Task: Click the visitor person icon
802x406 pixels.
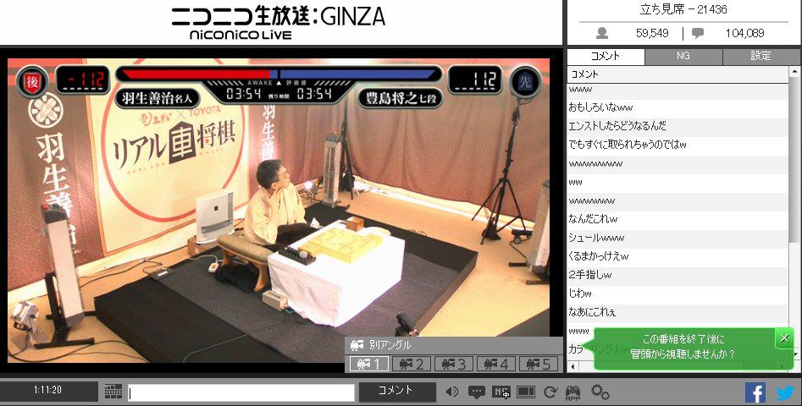Action: (x=602, y=33)
